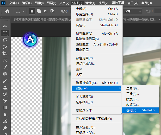Expand the tools panel double-arrow

[2, 17]
